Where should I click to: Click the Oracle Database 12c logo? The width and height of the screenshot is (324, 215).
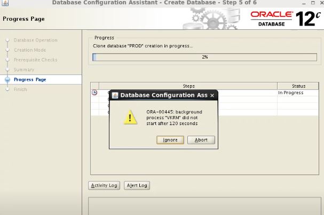286,19
